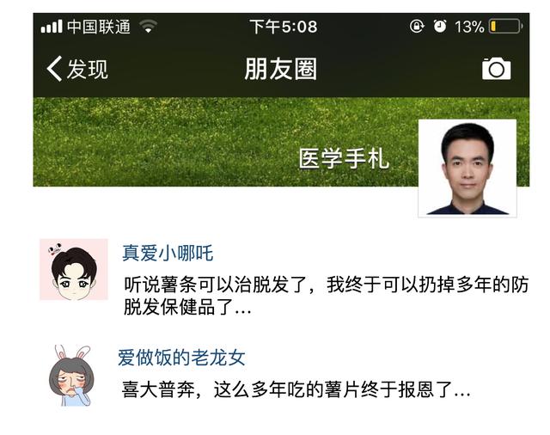The image size is (550, 435).
Task: Tap the 朋友圈 title in the navigation bar
Action: tap(281, 69)
